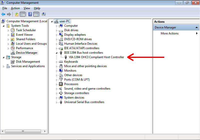This screenshot has height=140, width=200.
Task: Click the Human Interface Devices icon
Action: coord(61,44)
